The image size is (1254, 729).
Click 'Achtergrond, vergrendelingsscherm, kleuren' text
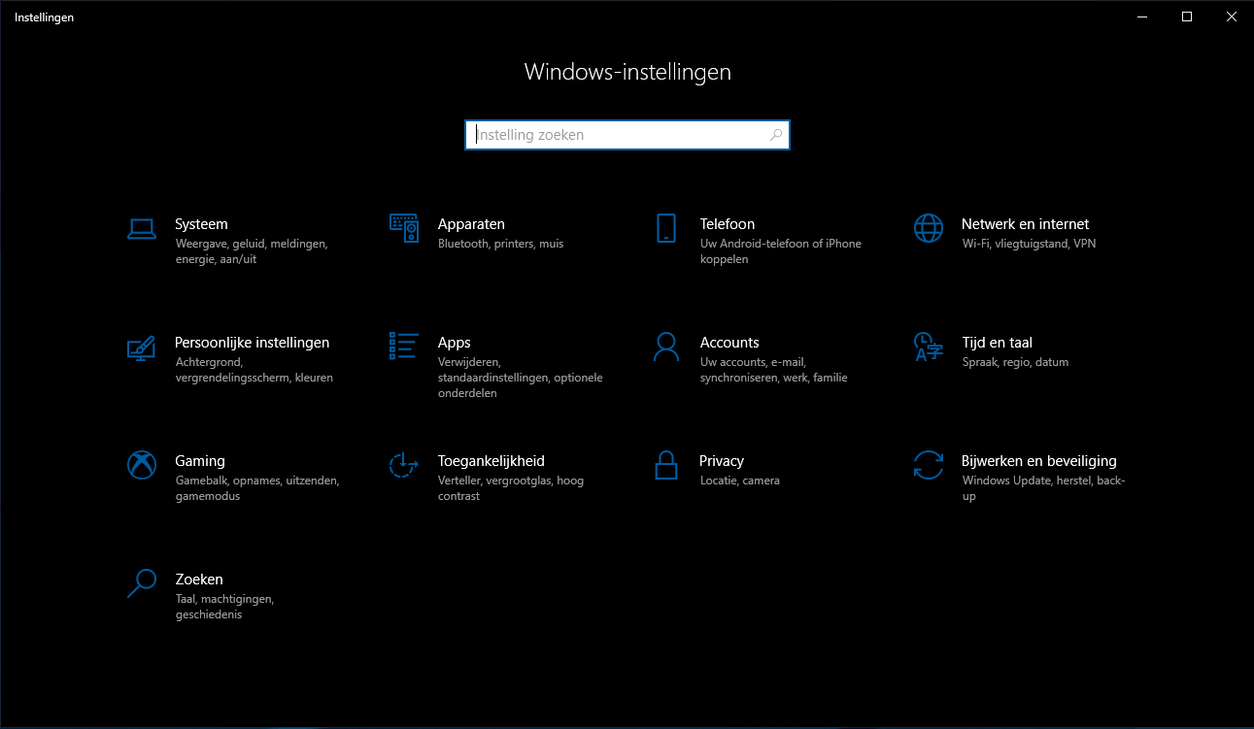[x=254, y=370]
